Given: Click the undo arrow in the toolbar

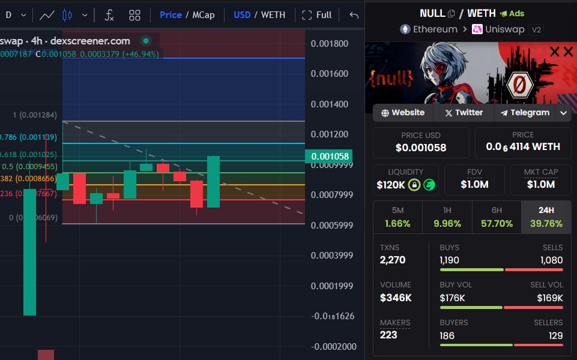Looking at the screenshot, I should click(x=353, y=14).
